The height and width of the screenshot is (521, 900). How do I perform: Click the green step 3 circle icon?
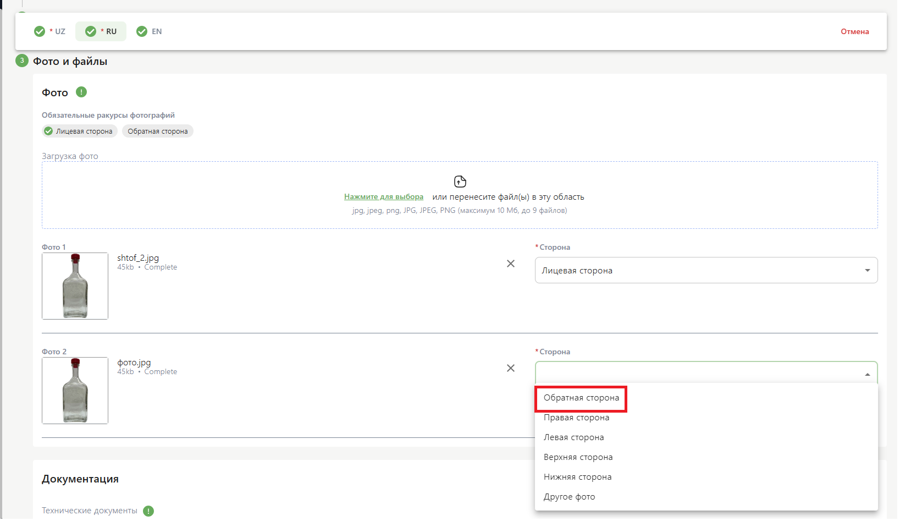[22, 61]
